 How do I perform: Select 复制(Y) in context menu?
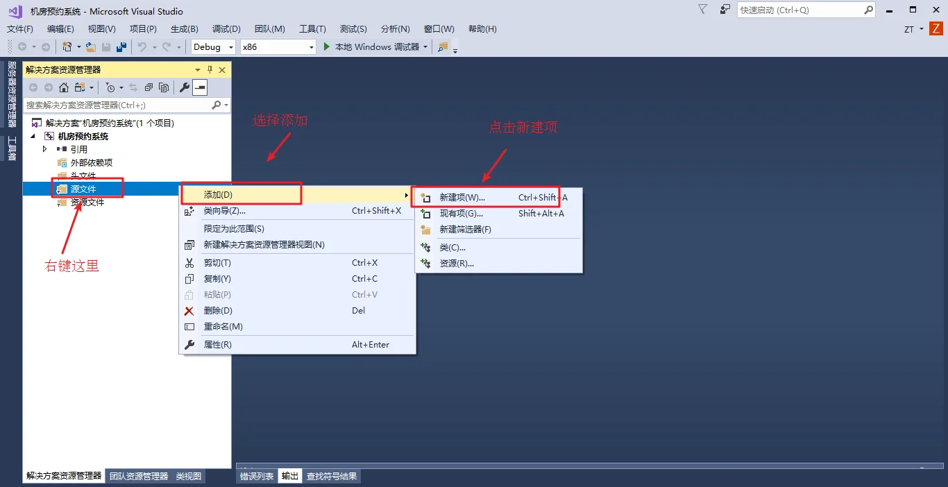298,279
